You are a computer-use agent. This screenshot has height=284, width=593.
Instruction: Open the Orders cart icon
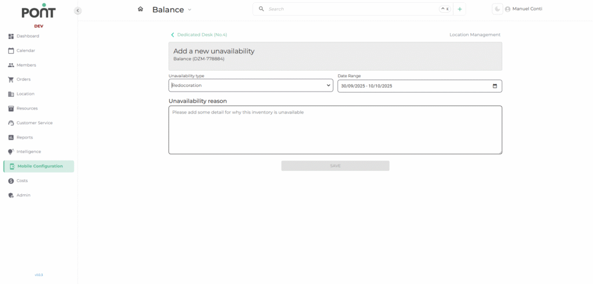click(x=11, y=79)
